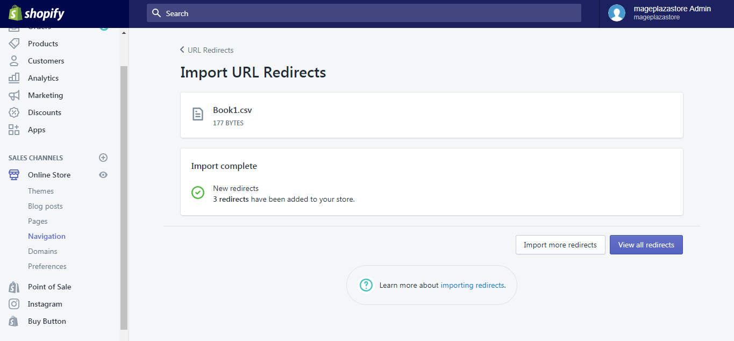Click the admin account avatar
Viewport: 734px width, 341px height.
617,13
